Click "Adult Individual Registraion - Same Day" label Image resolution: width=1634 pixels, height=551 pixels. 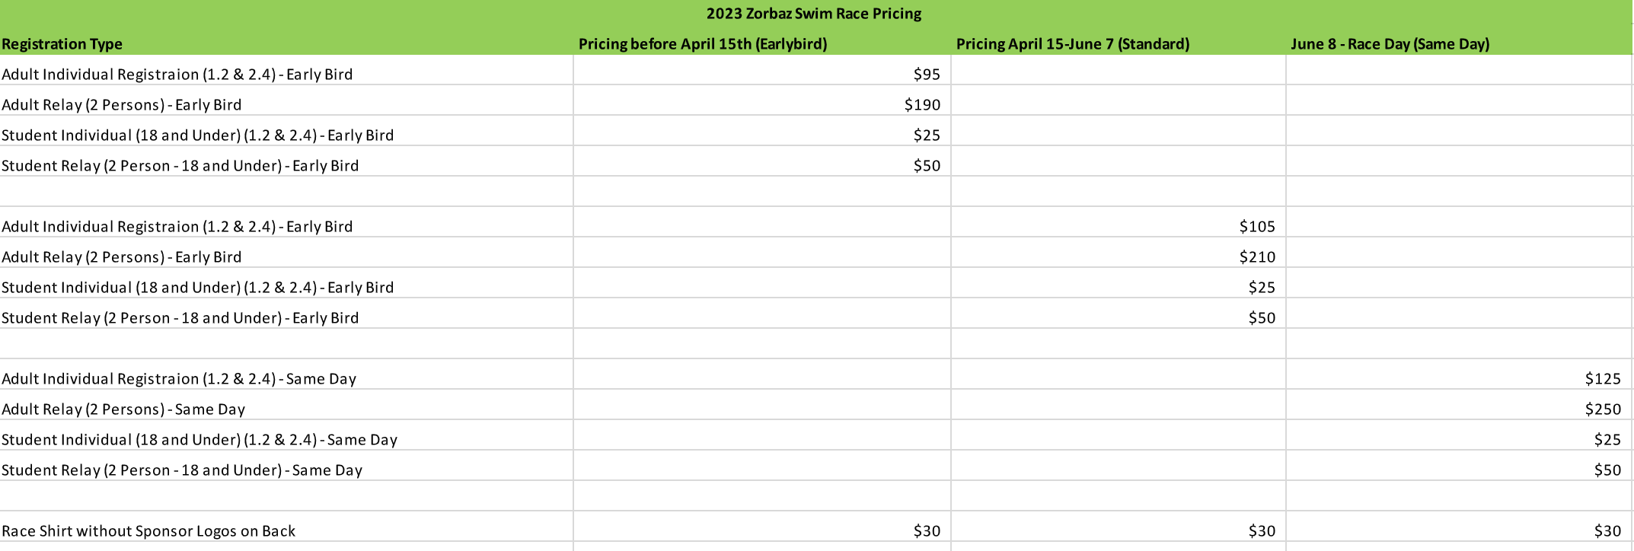coord(179,379)
